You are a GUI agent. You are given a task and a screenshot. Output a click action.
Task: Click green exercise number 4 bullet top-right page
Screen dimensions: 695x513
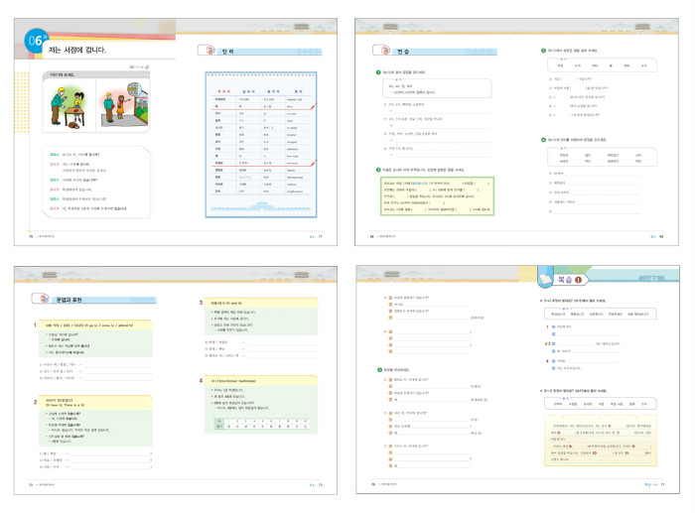[x=542, y=141]
